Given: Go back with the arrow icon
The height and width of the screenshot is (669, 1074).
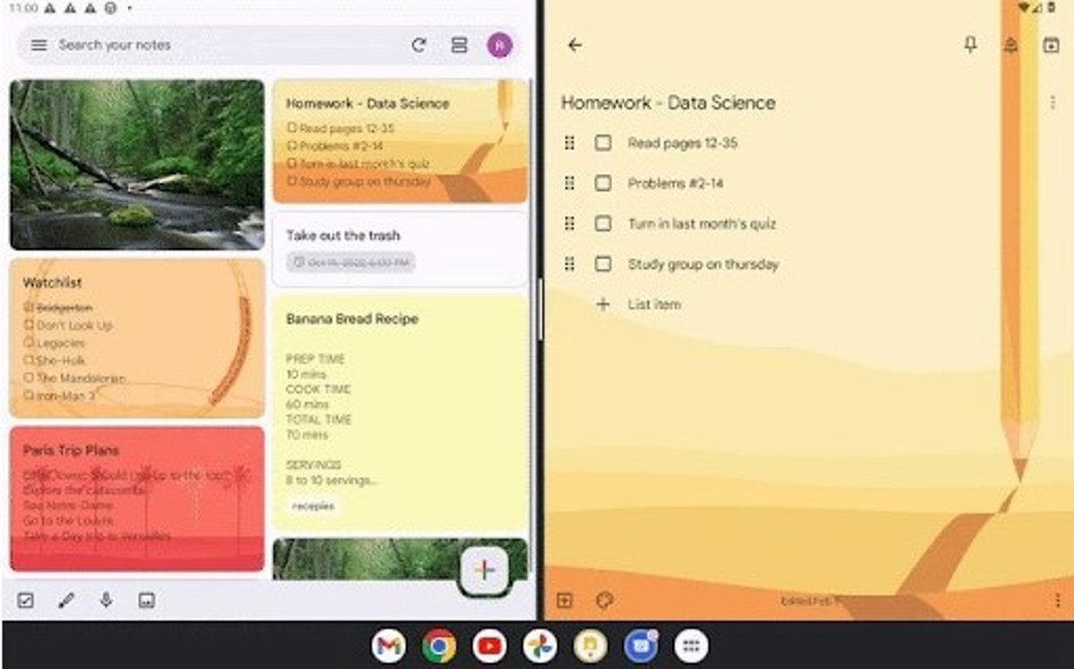Looking at the screenshot, I should click(x=575, y=45).
